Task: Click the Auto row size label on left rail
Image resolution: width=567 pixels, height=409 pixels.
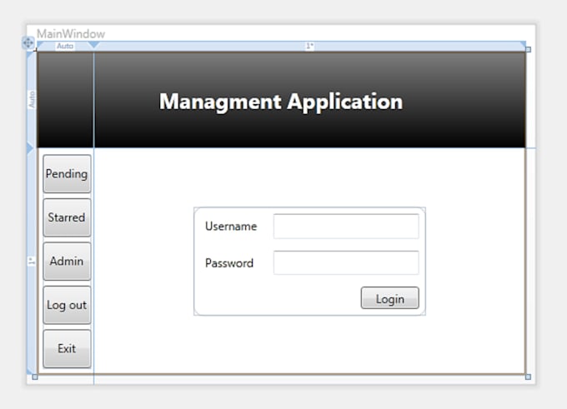Action: (x=32, y=99)
